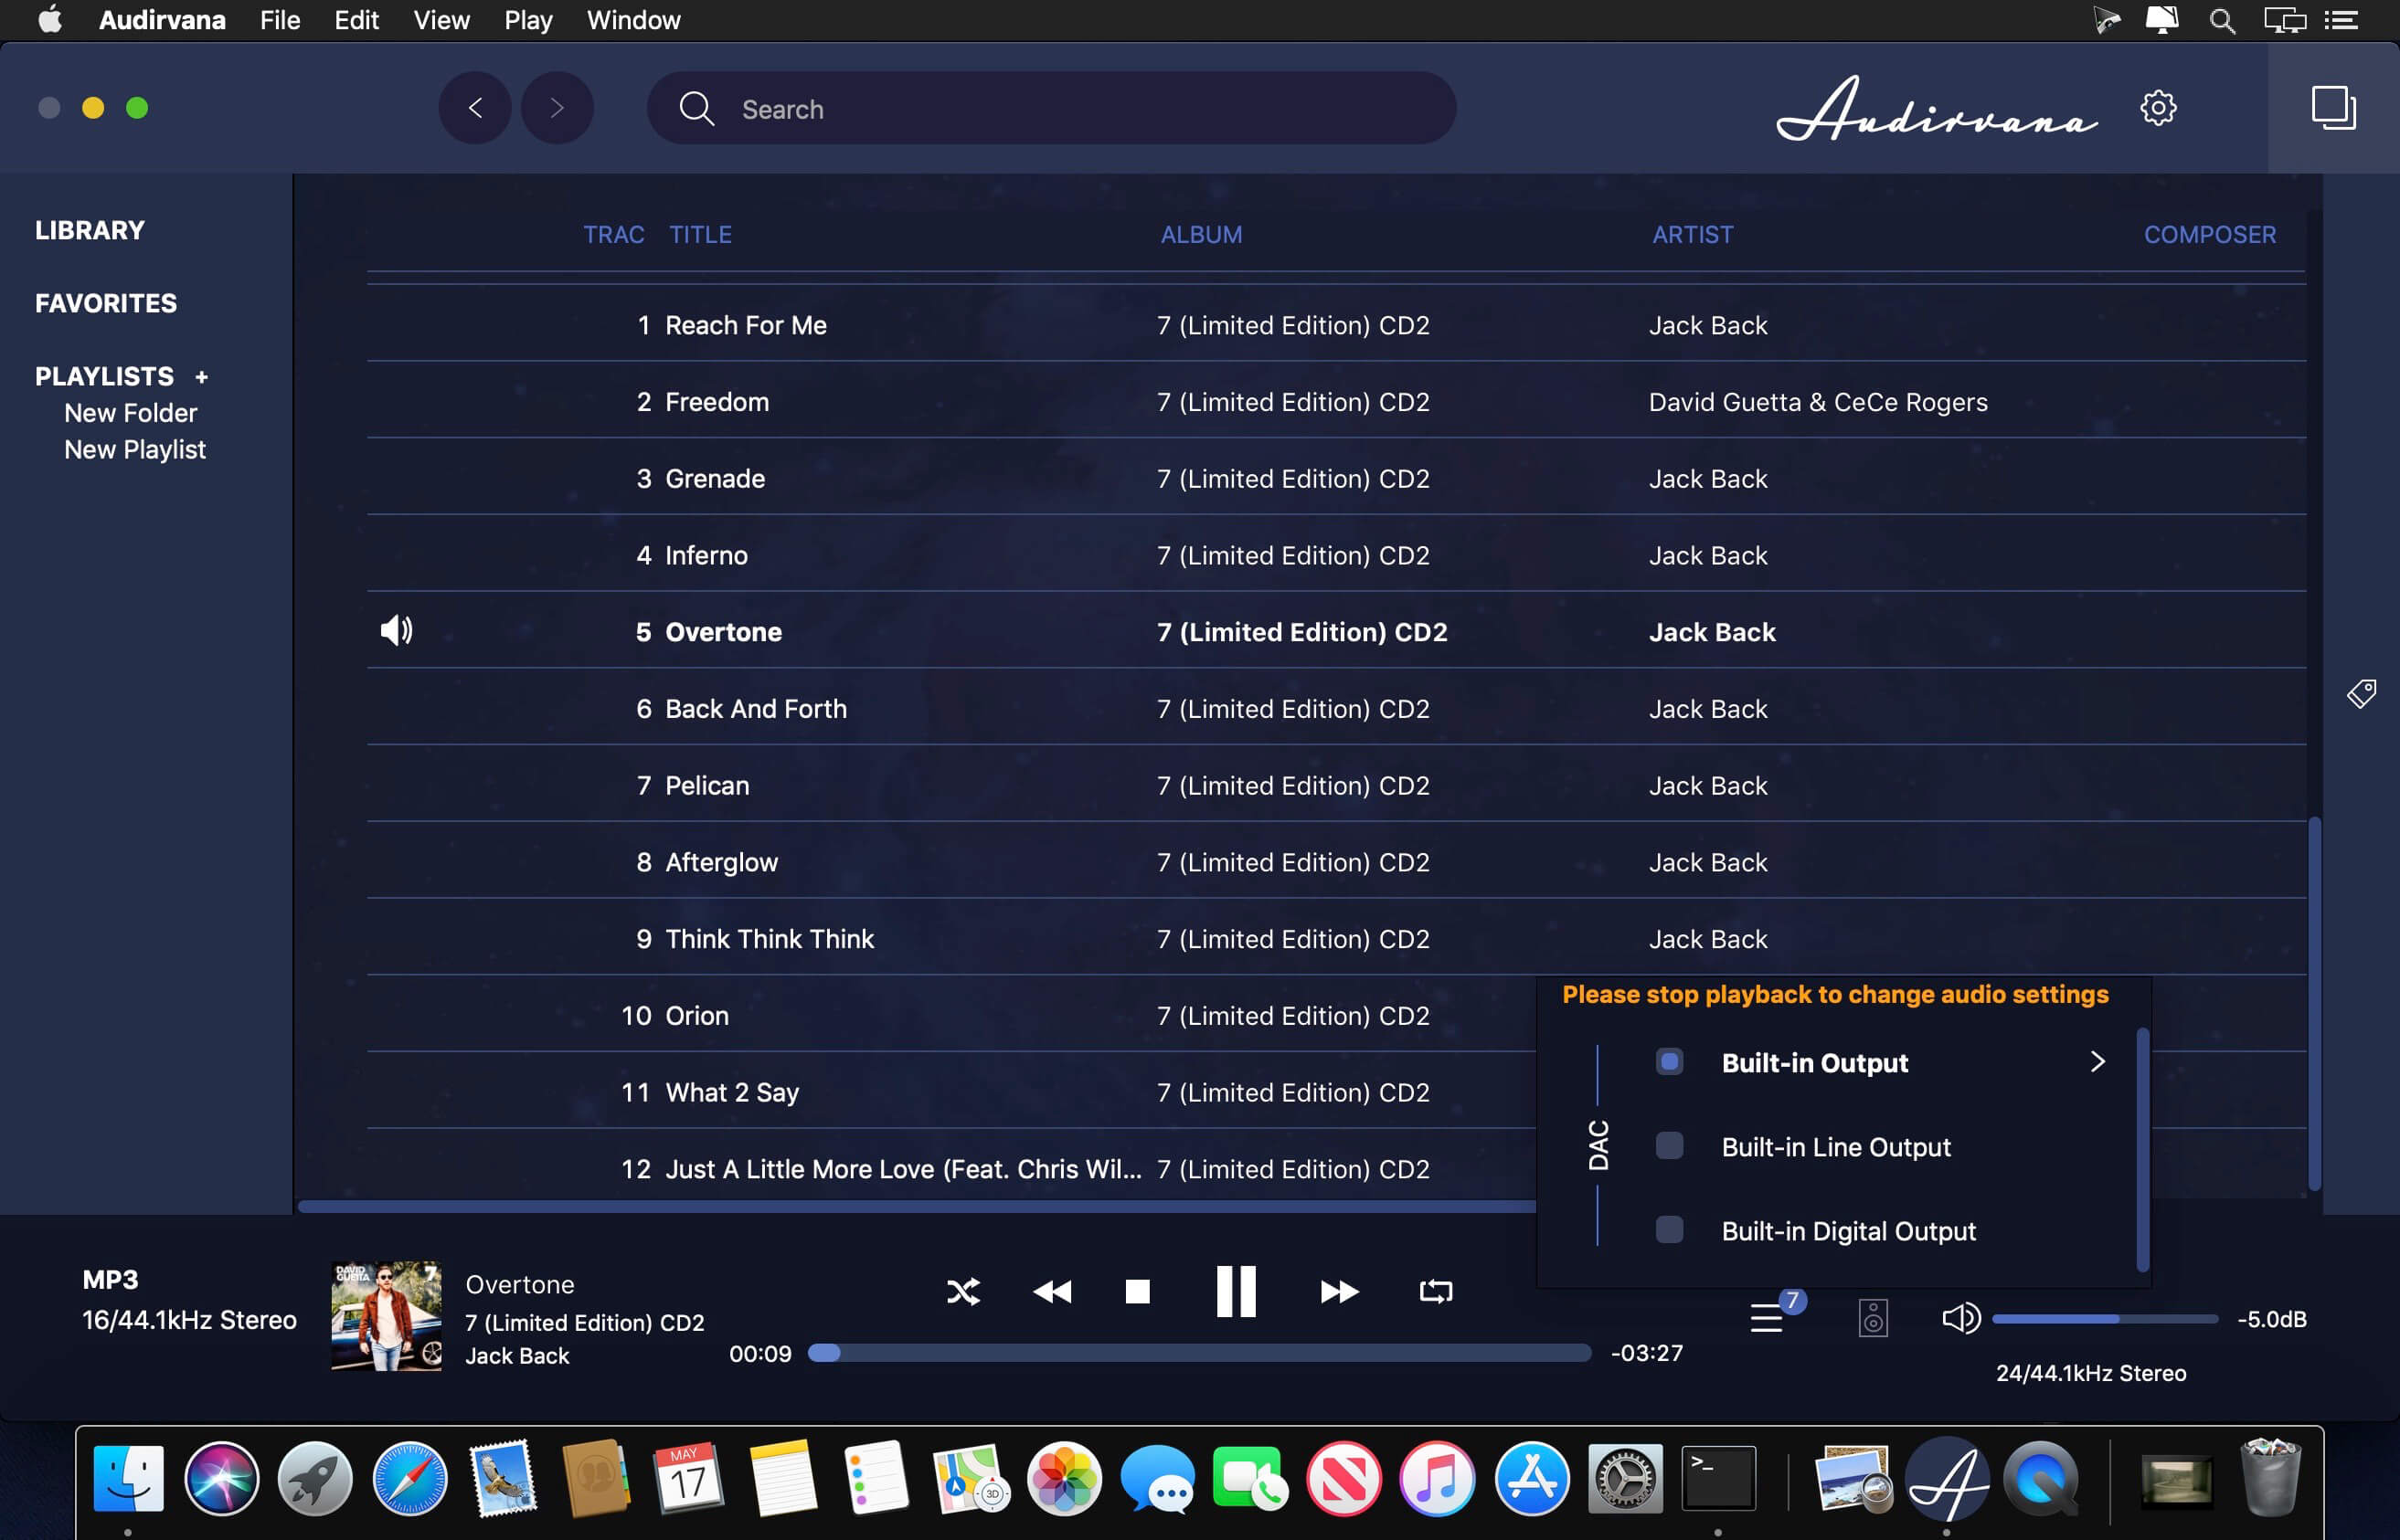The image size is (2400, 1540).
Task: Enable shuffle playback mode
Action: (963, 1291)
